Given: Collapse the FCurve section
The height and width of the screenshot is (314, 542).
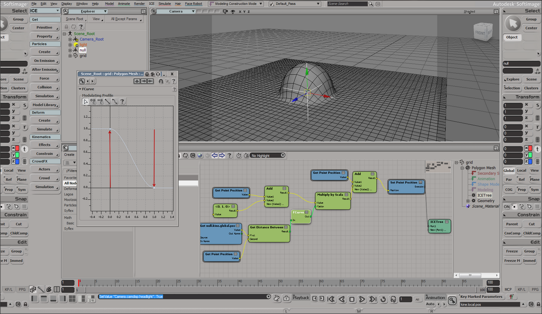Looking at the screenshot, I should [x=80, y=89].
